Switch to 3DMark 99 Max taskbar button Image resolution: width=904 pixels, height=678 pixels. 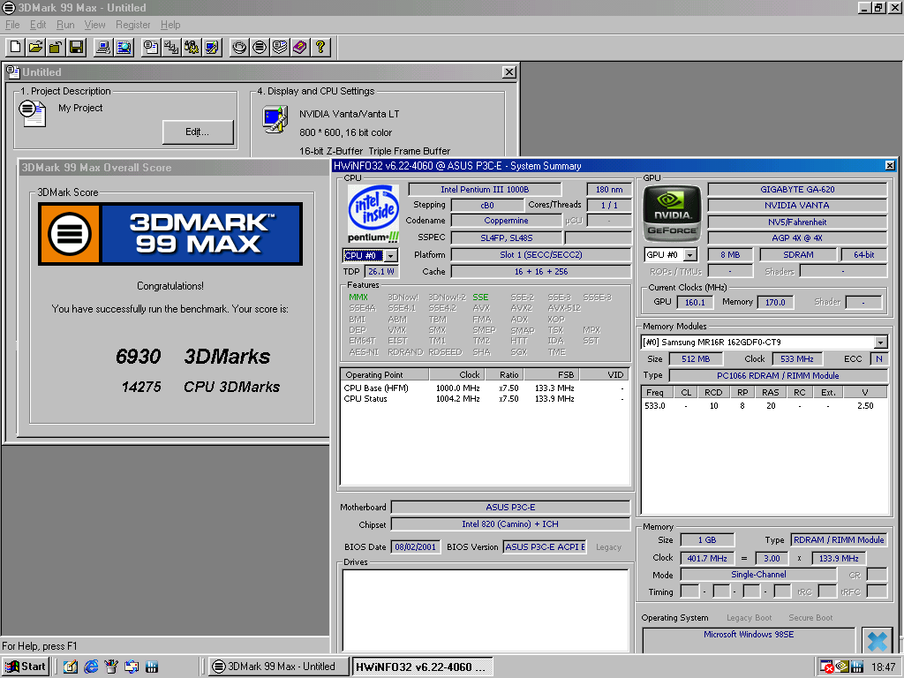279,667
